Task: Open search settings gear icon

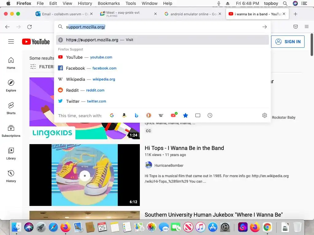Action: 265,115
